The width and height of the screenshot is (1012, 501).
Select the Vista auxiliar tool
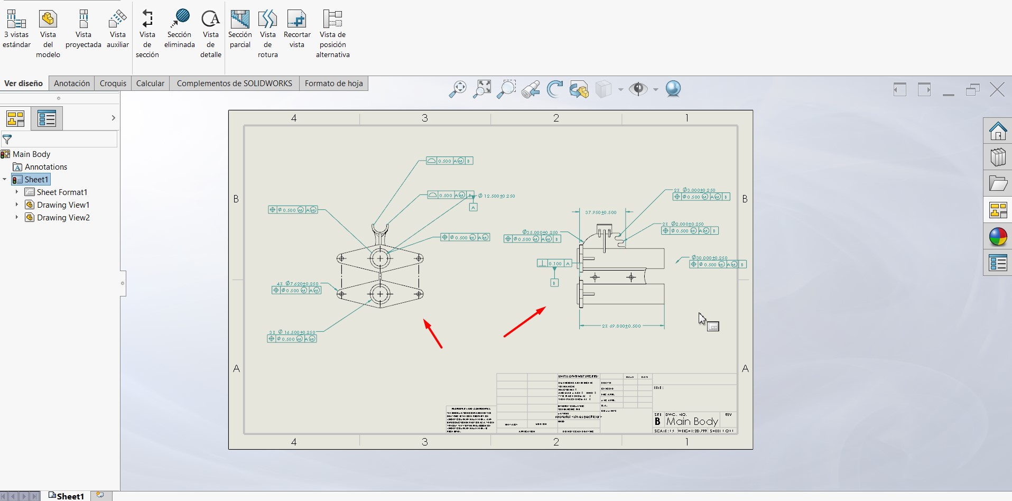click(118, 29)
